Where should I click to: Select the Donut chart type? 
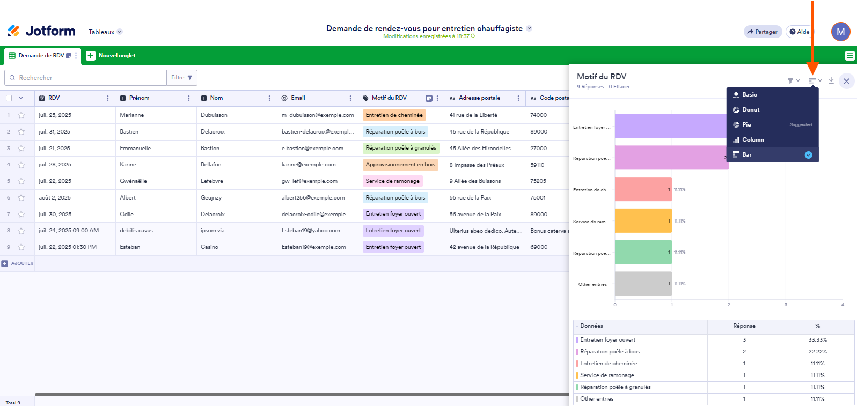750,109
